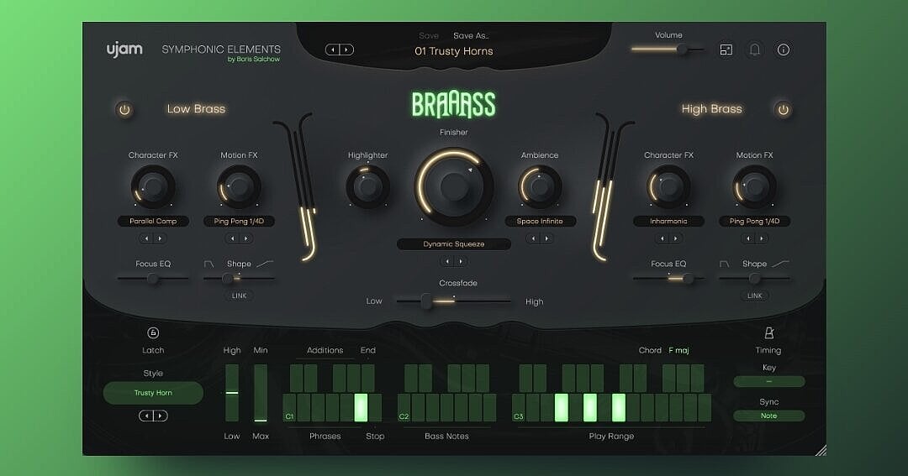Toggle the Latch lock icon

click(x=153, y=332)
